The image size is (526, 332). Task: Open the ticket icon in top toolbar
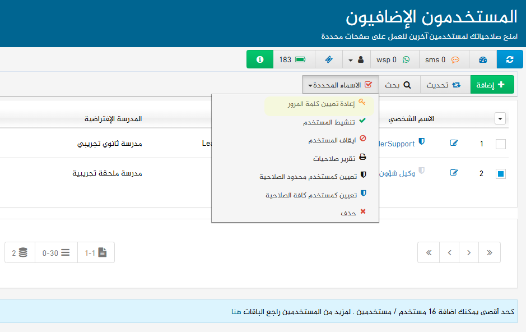tap(328, 59)
